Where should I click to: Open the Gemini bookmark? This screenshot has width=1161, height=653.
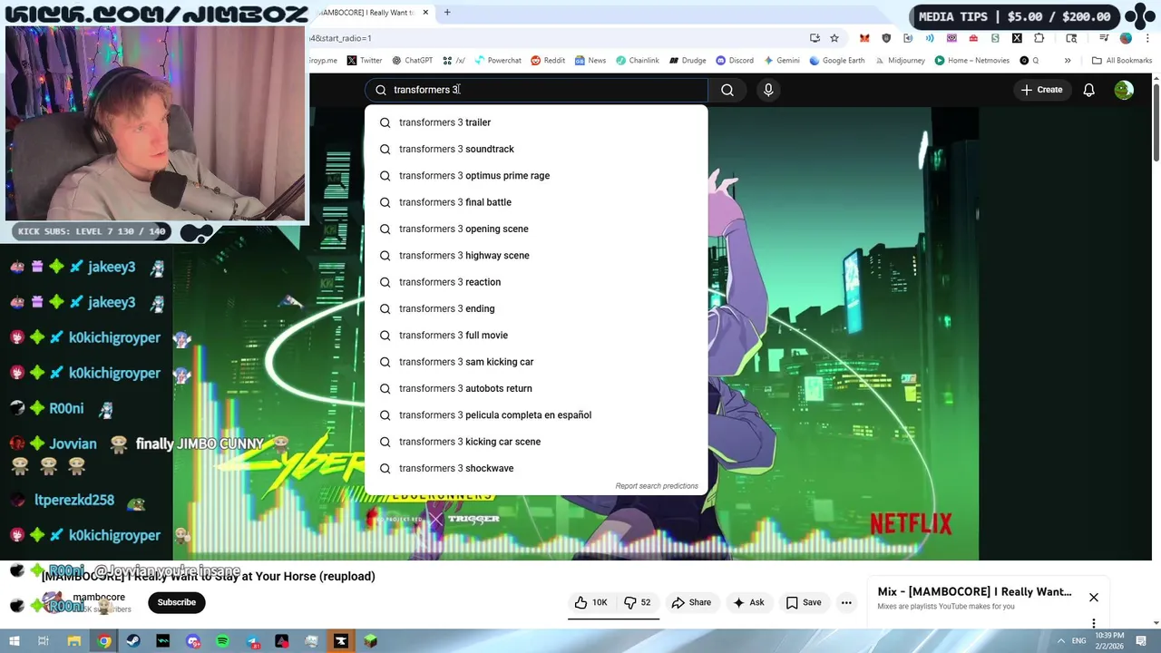tap(781, 61)
